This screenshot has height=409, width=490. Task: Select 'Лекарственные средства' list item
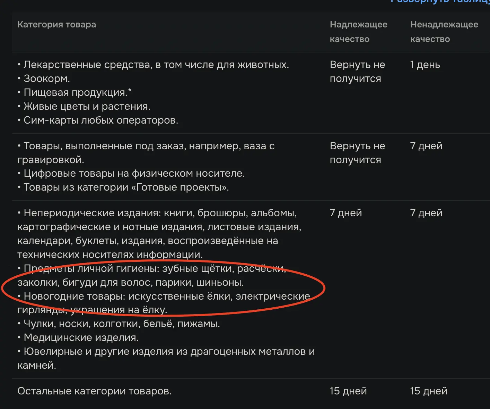coord(153,65)
